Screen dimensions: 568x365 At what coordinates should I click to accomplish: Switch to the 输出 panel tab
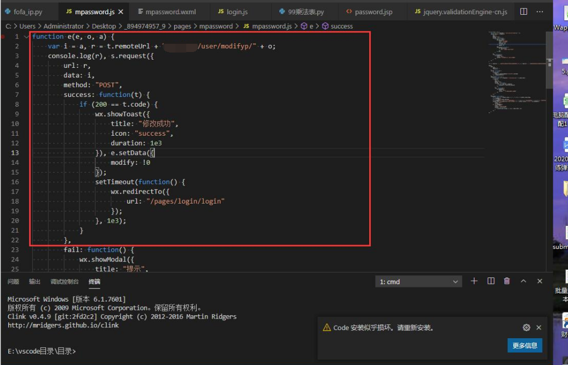[x=35, y=281]
